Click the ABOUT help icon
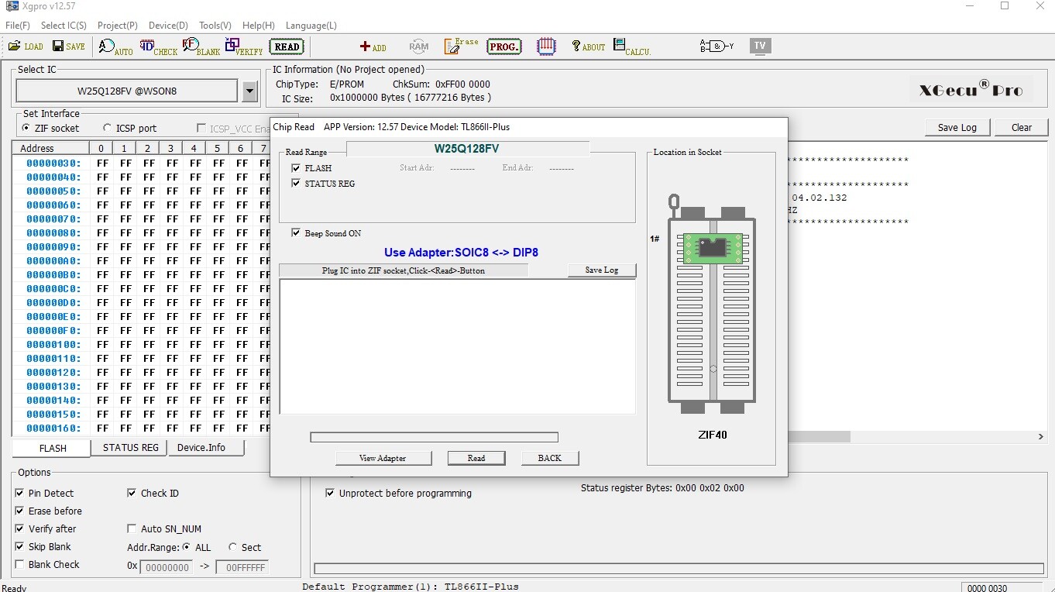Image resolution: width=1055 pixels, height=592 pixels. point(588,46)
